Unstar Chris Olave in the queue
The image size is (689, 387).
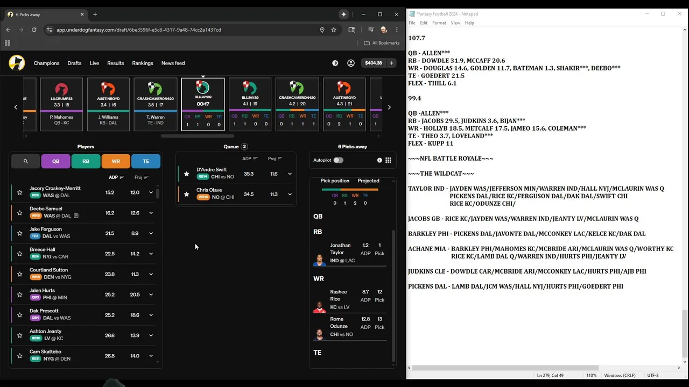tap(187, 194)
